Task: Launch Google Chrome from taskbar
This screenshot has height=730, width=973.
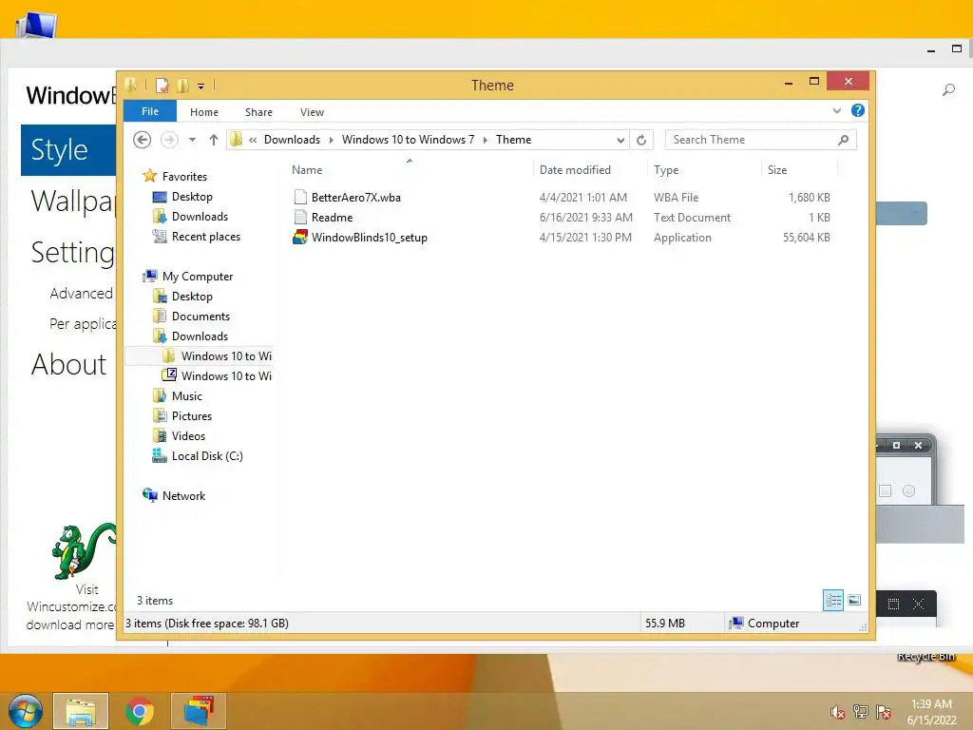Action: click(140, 711)
